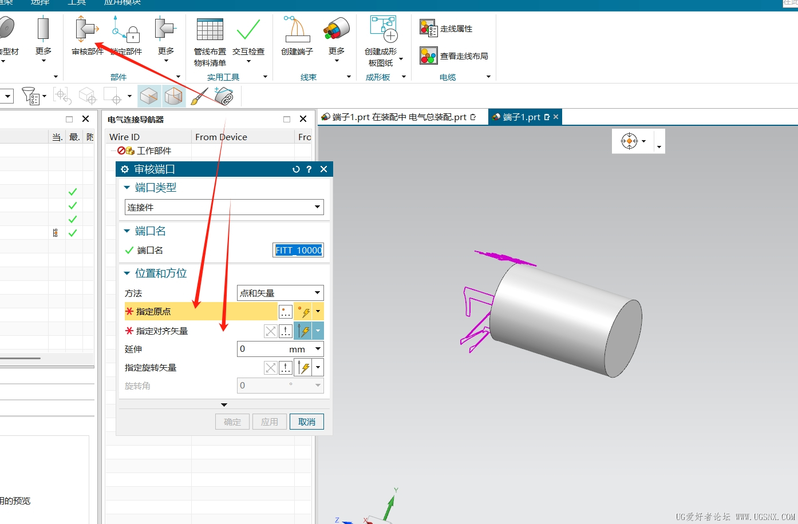Click the point dialog icon beside 指定原点
The height and width of the screenshot is (524, 798).
pyautogui.click(x=285, y=312)
